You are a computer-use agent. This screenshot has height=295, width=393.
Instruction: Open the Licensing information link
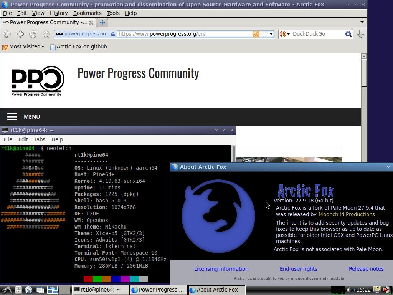pos(221,269)
